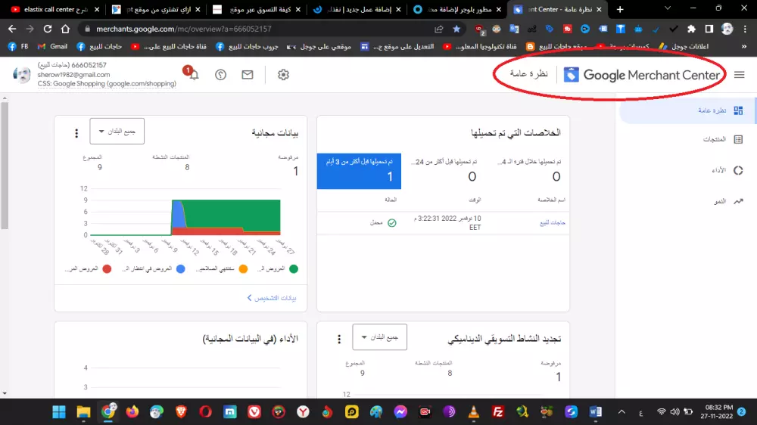Open the settings gear icon
The height and width of the screenshot is (425, 757).
point(283,74)
